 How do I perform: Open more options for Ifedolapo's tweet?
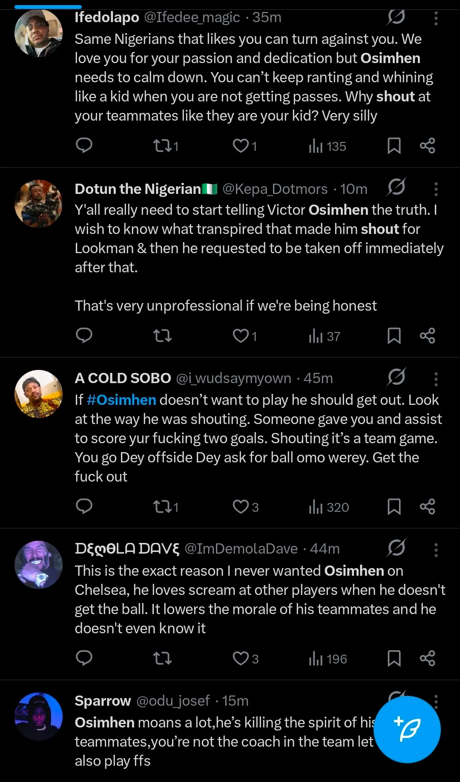pyautogui.click(x=436, y=18)
